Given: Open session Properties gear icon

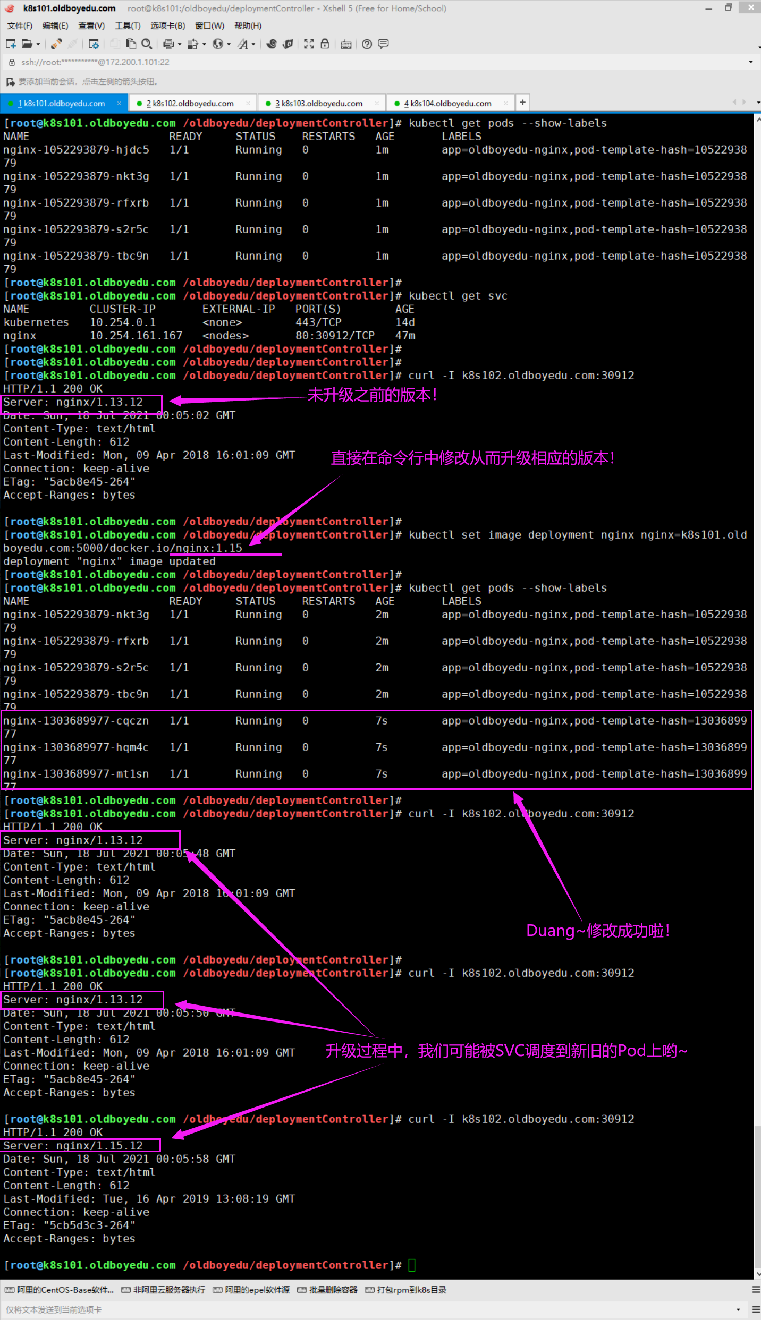Looking at the screenshot, I should (x=94, y=44).
